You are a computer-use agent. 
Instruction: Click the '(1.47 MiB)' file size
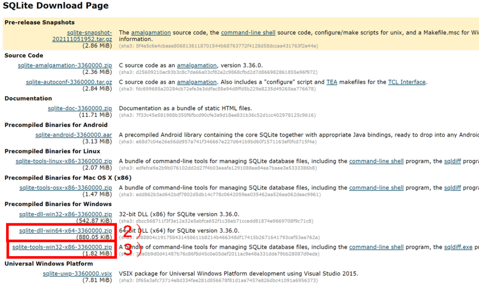pos(97,194)
